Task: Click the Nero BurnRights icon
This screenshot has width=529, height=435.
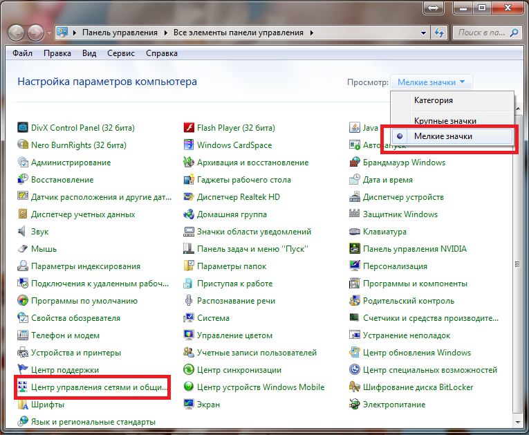Action: tap(23, 145)
